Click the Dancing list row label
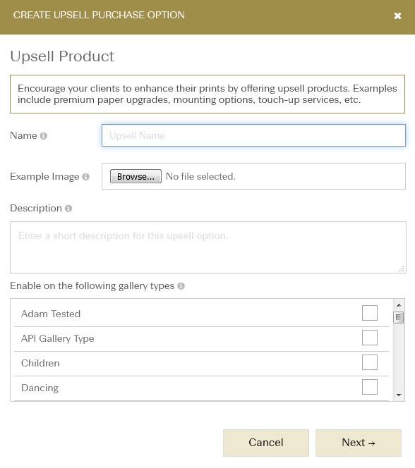The image size is (415, 468). click(x=40, y=388)
